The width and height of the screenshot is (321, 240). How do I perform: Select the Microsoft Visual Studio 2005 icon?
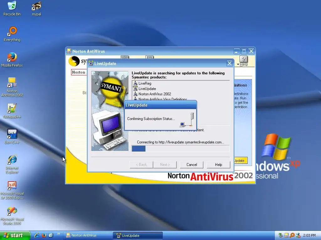12,216
